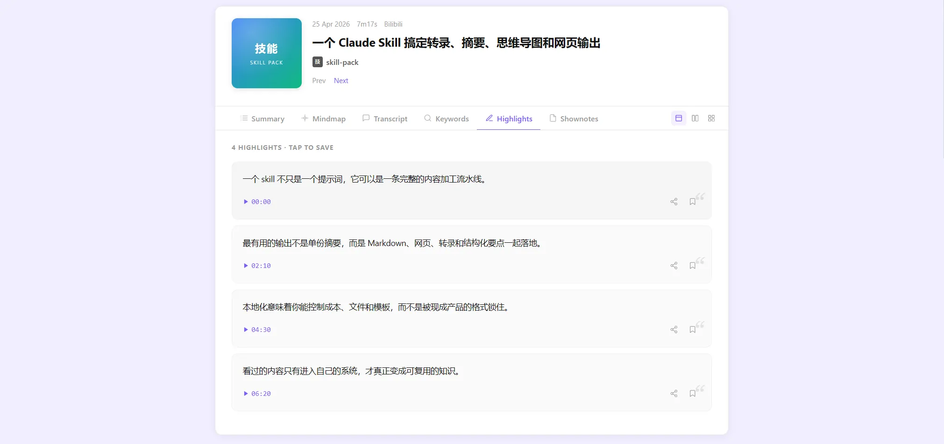
Task: Play highlight from 02:10
Action: [257, 266]
